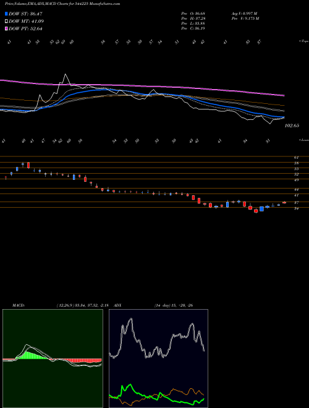The image size is (309, 408).
Task: Click the 'Pre H: 37.28' high value
Action: coord(193,19)
